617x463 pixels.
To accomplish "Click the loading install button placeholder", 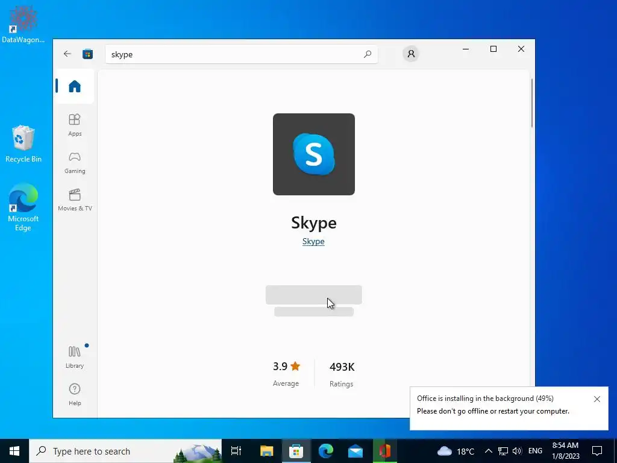I will pyautogui.click(x=313, y=295).
